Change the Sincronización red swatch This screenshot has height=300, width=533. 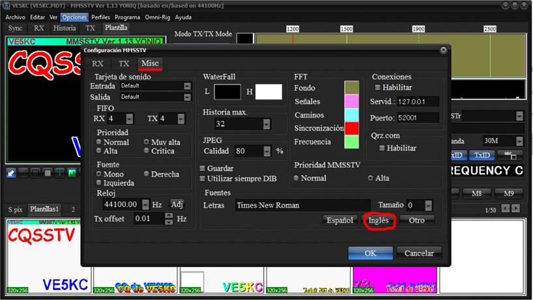tap(351, 128)
